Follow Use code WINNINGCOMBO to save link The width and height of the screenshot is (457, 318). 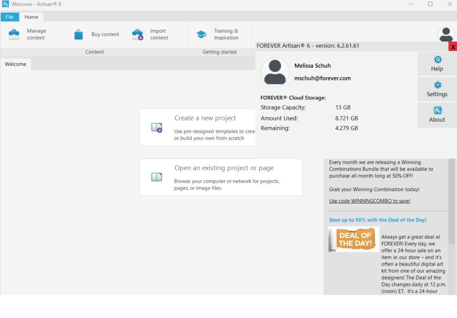[370, 201]
